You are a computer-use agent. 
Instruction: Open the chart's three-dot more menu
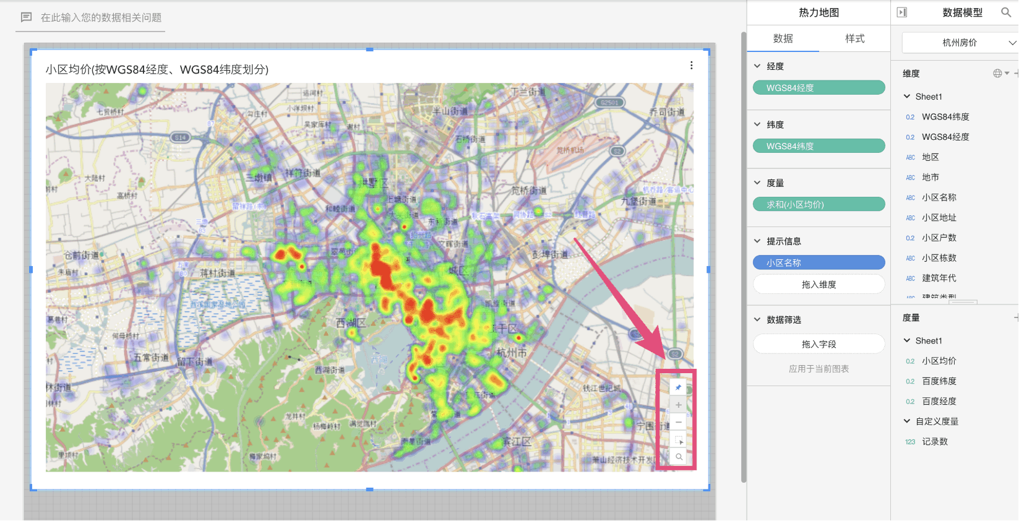click(691, 66)
